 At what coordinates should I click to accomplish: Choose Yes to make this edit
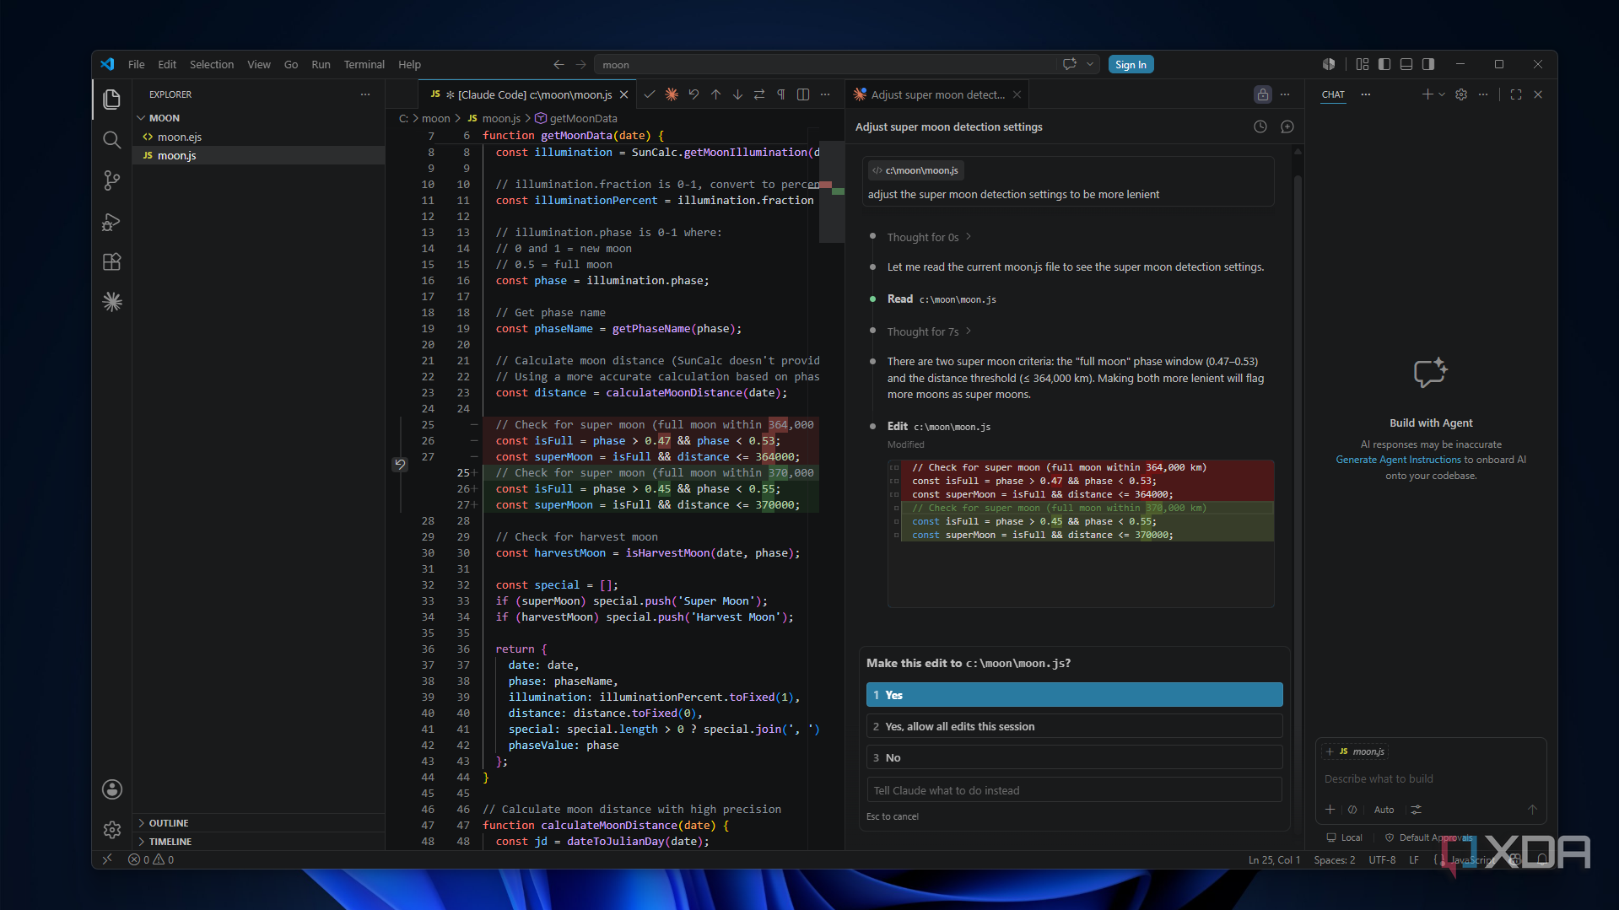point(1074,695)
